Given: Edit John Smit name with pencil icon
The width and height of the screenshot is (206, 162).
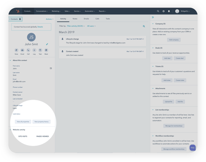Looking at the screenshot, I should (47, 44).
